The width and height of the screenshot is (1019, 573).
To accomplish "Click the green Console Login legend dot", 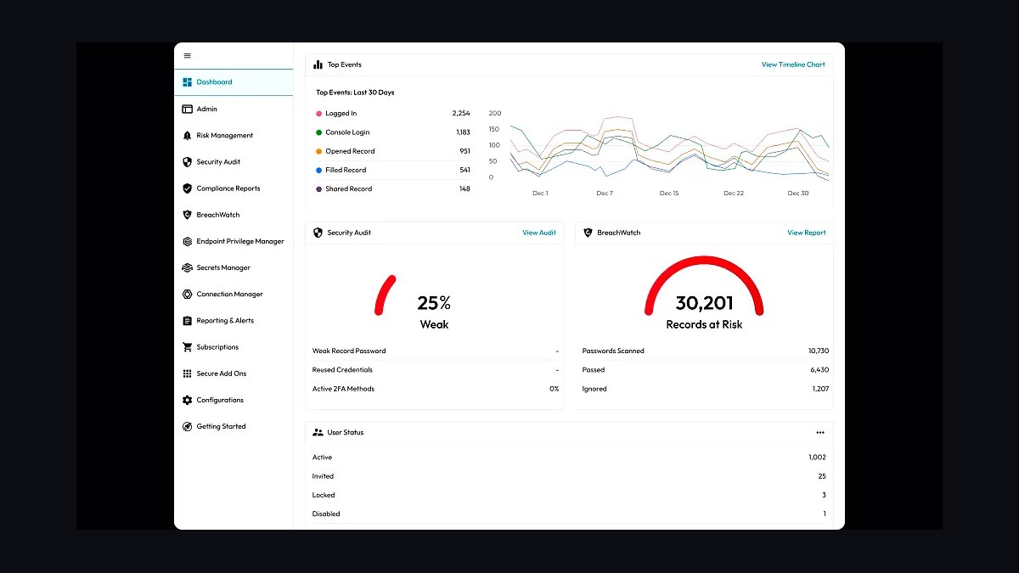I will click(x=318, y=132).
